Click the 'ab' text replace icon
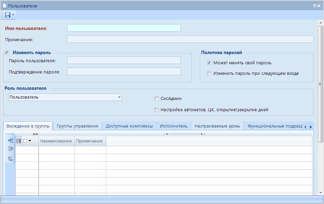This screenshot has width=324, height=204. pyautogui.click(x=11, y=158)
